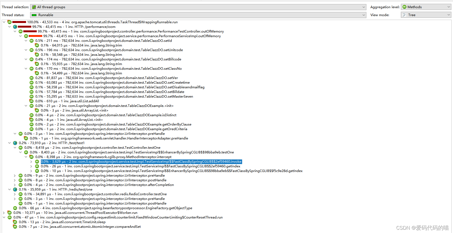Collapse the TableClazzDO.setBillcode node
This screenshot has width=453, height=233.
pos(26,59)
